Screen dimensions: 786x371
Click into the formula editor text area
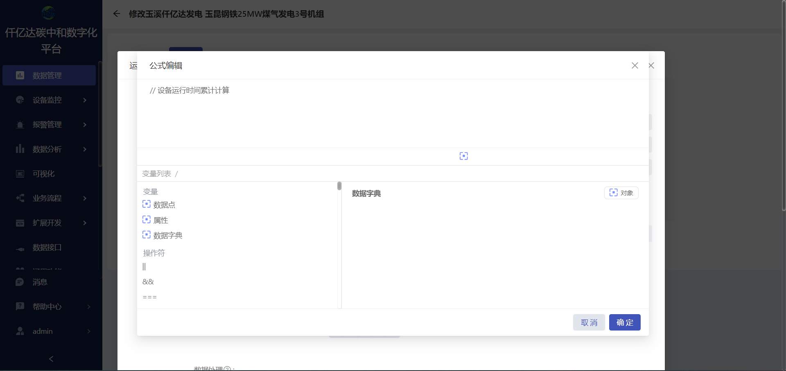(x=393, y=113)
